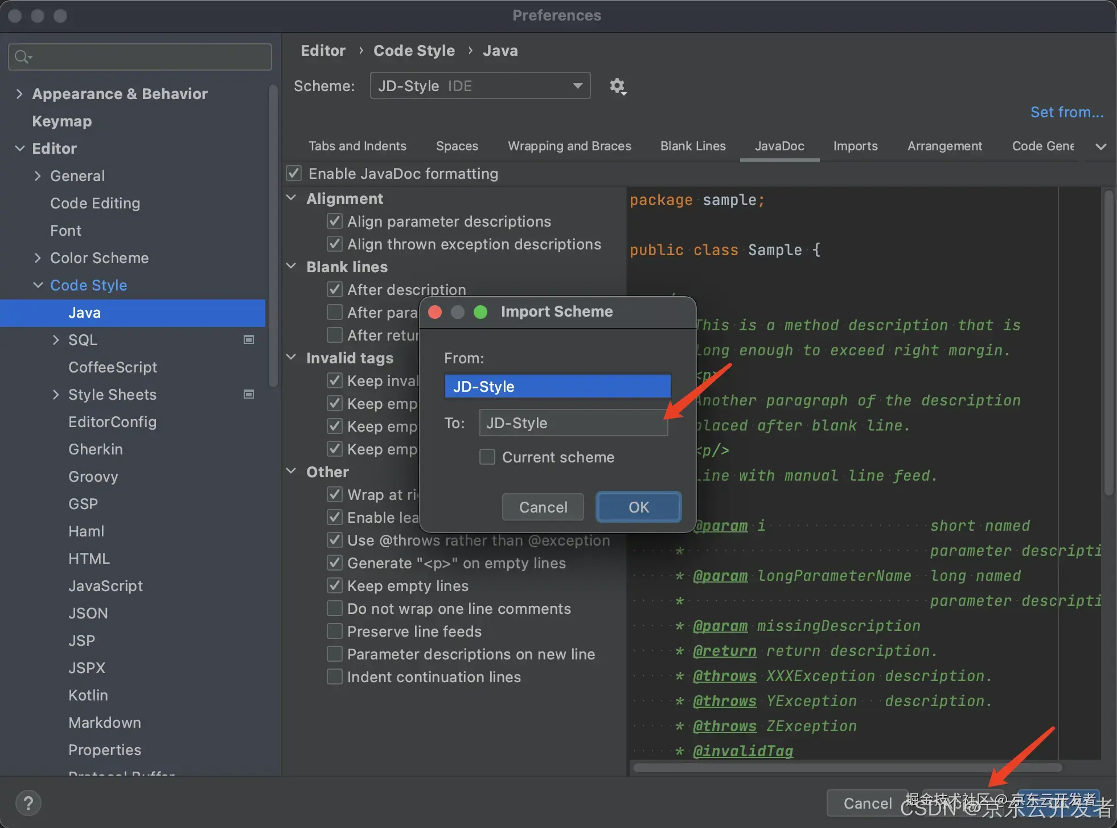The image size is (1117, 828).
Task: Expand Appearance & Behavior tree node
Action: (19, 94)
